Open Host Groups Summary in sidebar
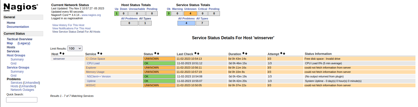Screen dimensions: 418x107 (x=17, y=59)
